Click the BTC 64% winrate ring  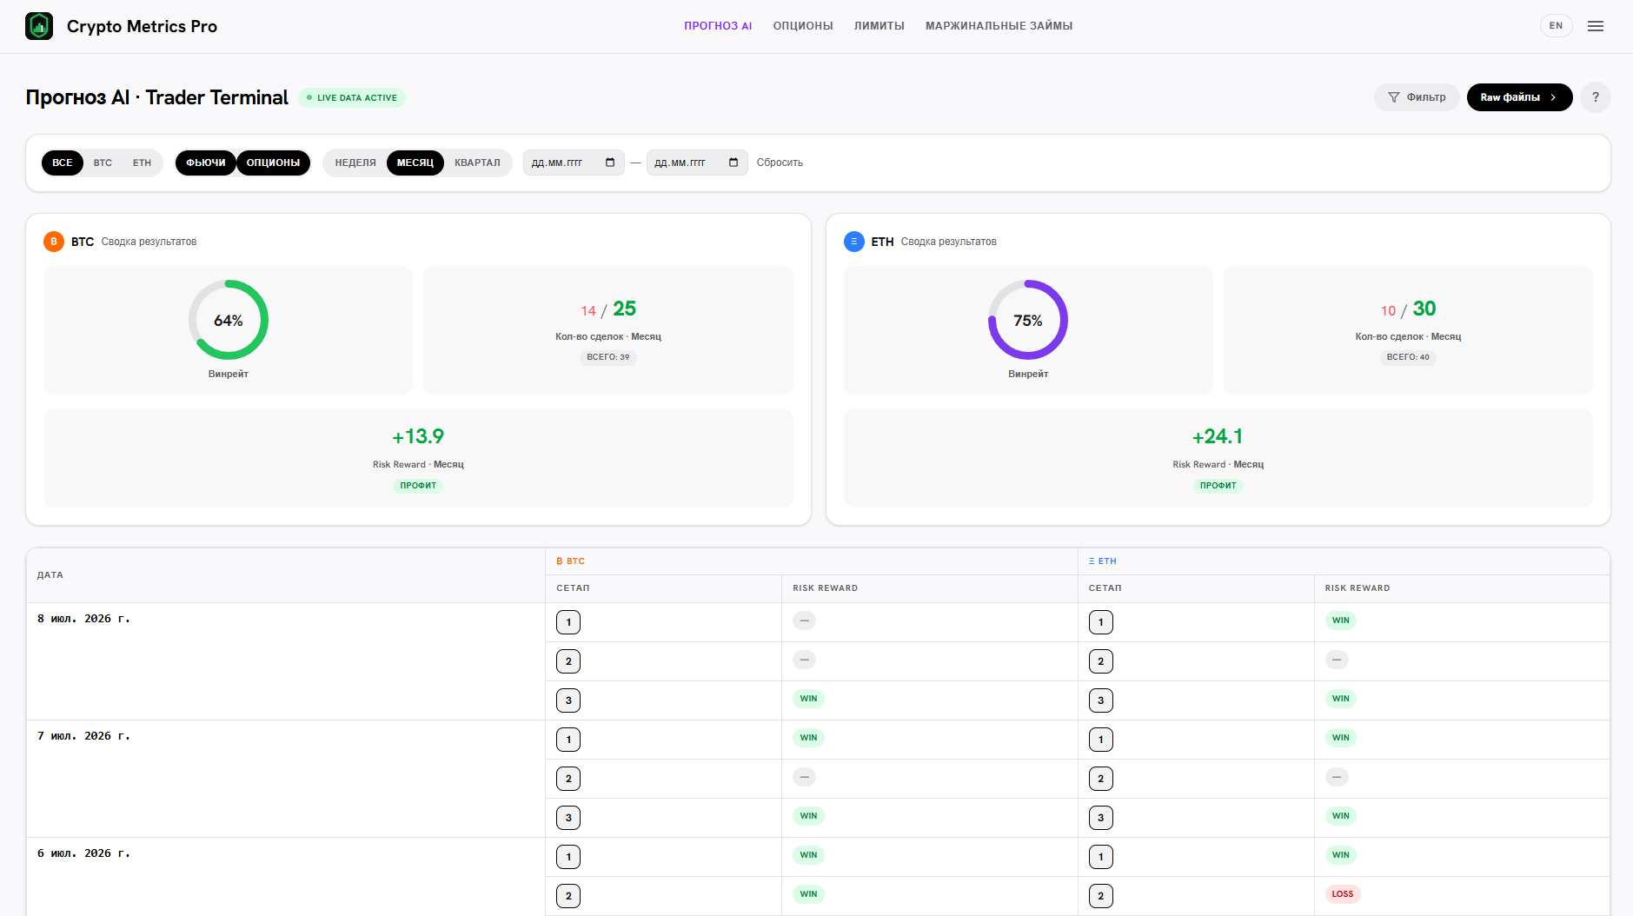tap(229, 320)
